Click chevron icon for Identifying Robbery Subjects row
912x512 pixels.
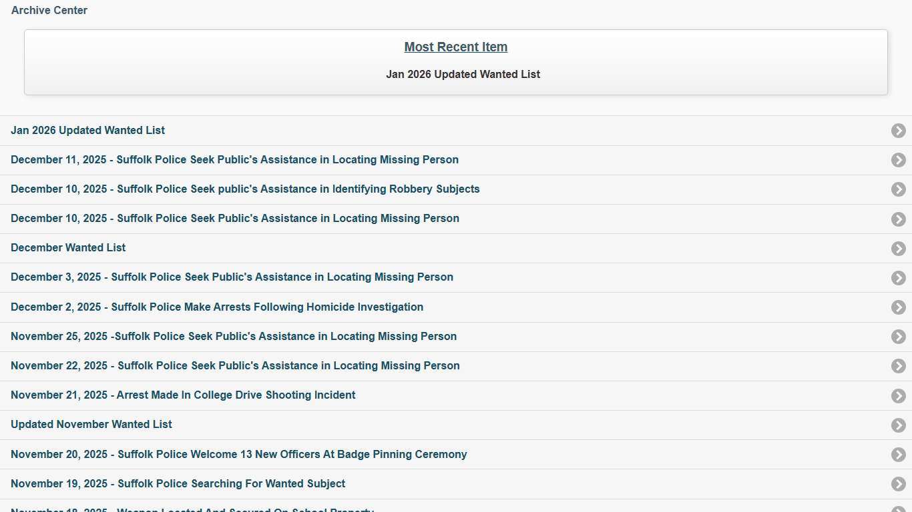898,189
